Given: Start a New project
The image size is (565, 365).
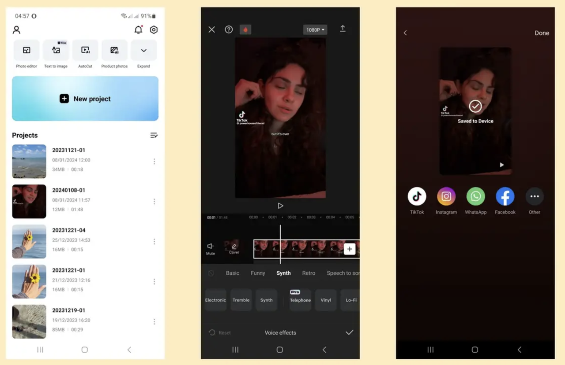Looking at the screenshot, I should tap(85, 99).
